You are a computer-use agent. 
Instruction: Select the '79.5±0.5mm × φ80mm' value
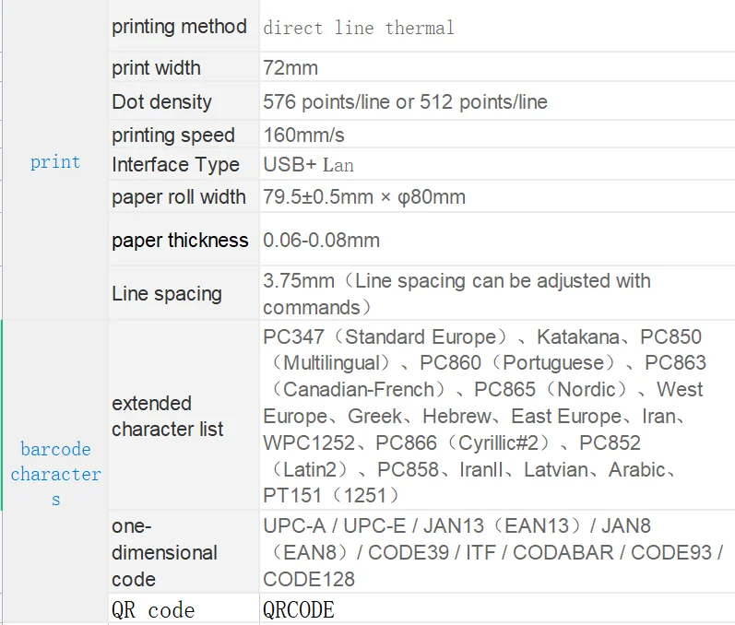tap(364, 197)
